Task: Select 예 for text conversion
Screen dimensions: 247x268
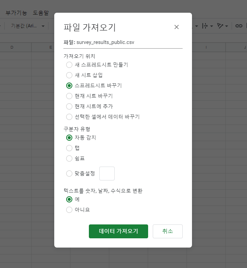Action: tap(69, 199)
